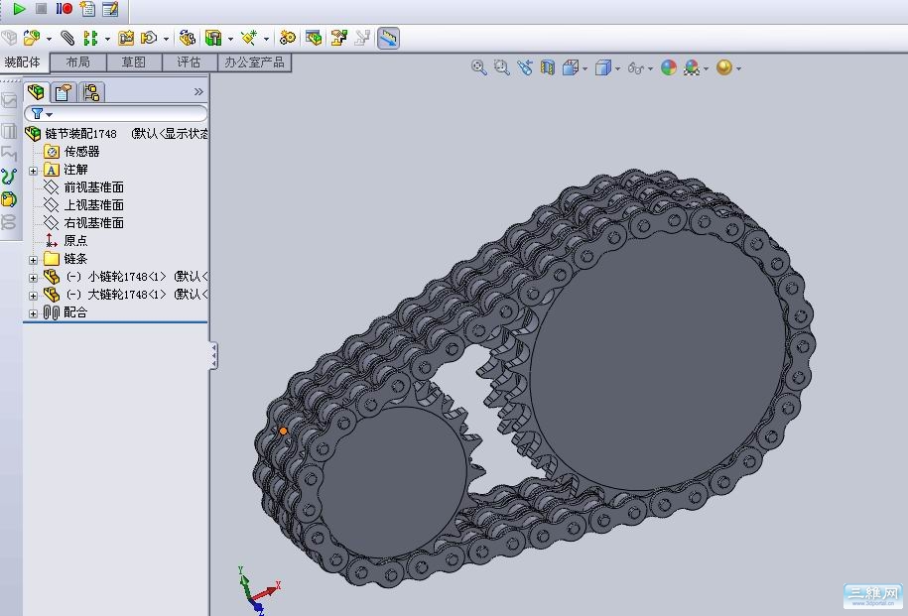
Task: Click the Hide/Show Items glasses icon
Action: coord(636,68)
